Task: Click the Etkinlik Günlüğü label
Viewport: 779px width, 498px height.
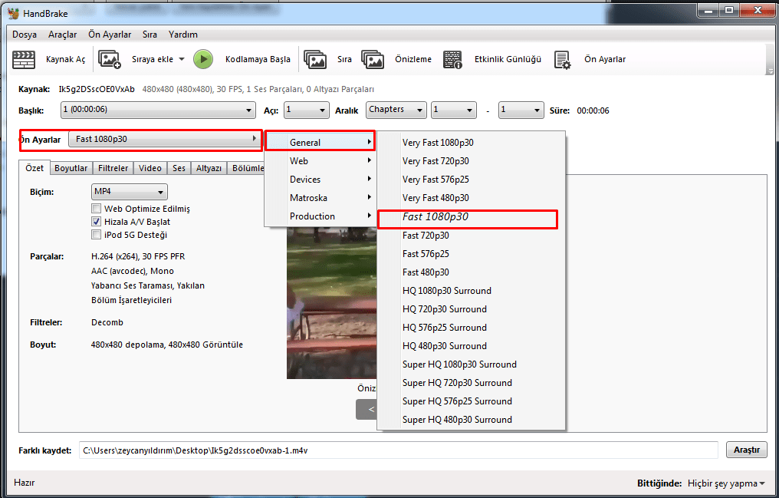Action: (508, 59)
